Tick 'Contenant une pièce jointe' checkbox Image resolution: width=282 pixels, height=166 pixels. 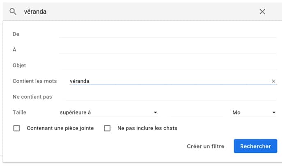coord(16,128)
